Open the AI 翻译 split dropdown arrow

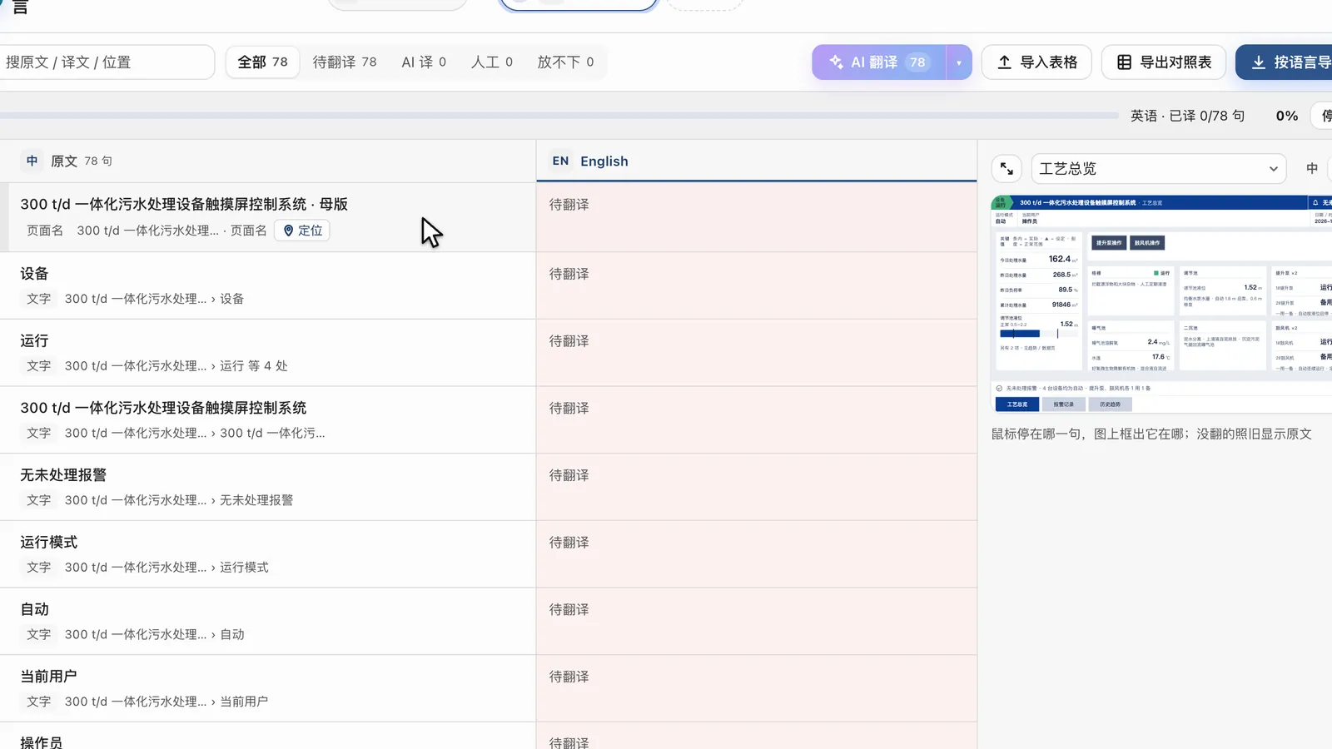tap(959, 62)
